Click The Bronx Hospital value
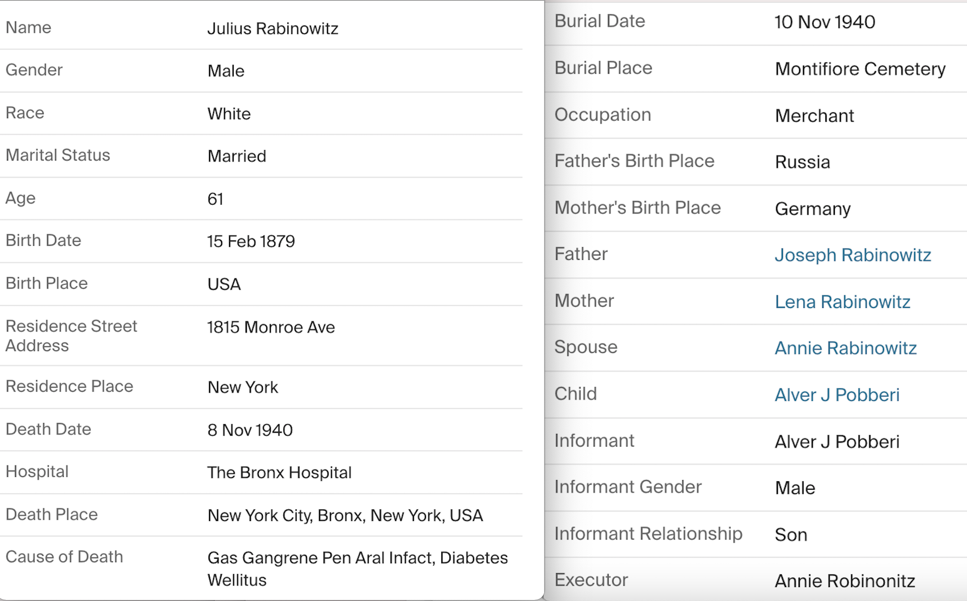The height and width of the screenshot is (601, 967). point(279,472)
